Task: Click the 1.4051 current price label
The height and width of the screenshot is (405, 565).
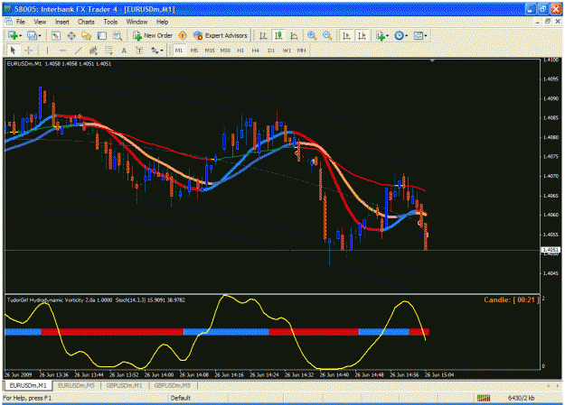Action: (x=551, y=250)
